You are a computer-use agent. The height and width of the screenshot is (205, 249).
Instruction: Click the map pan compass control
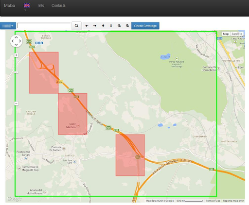point(16,41)
